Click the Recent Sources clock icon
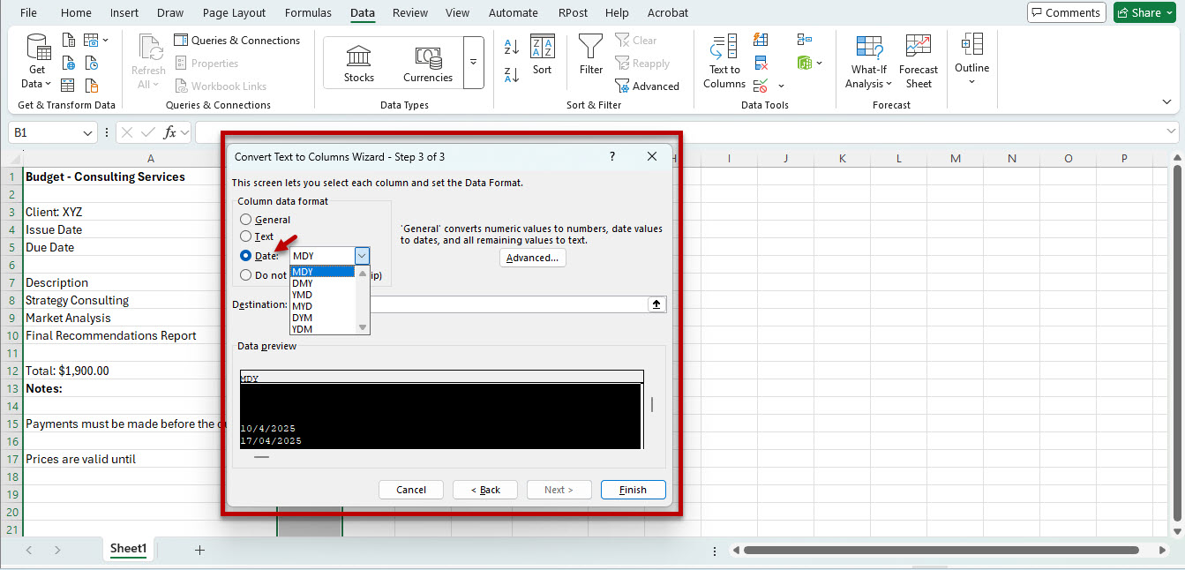This screenshot has width=1185, height=570. [92, 64]
